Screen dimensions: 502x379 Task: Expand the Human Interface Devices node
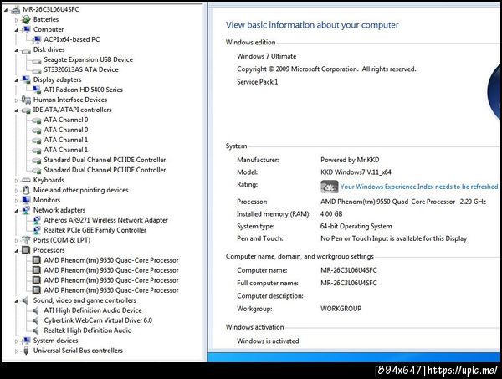17,100
